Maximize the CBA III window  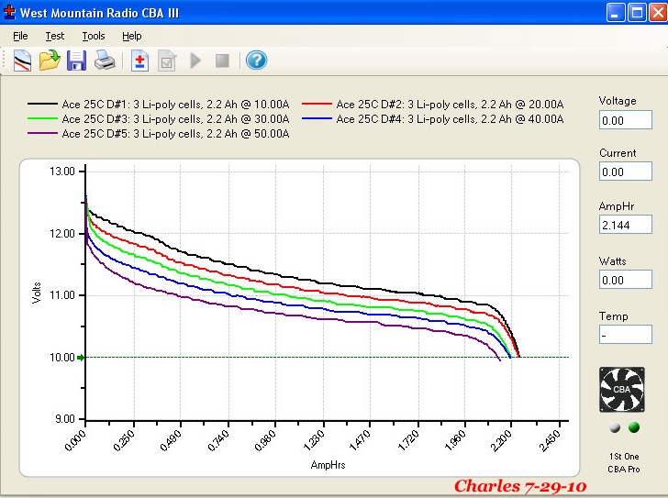[637, 12]
